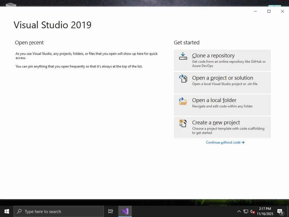Expand the hidden system tray icons chevron

(239, 211)
